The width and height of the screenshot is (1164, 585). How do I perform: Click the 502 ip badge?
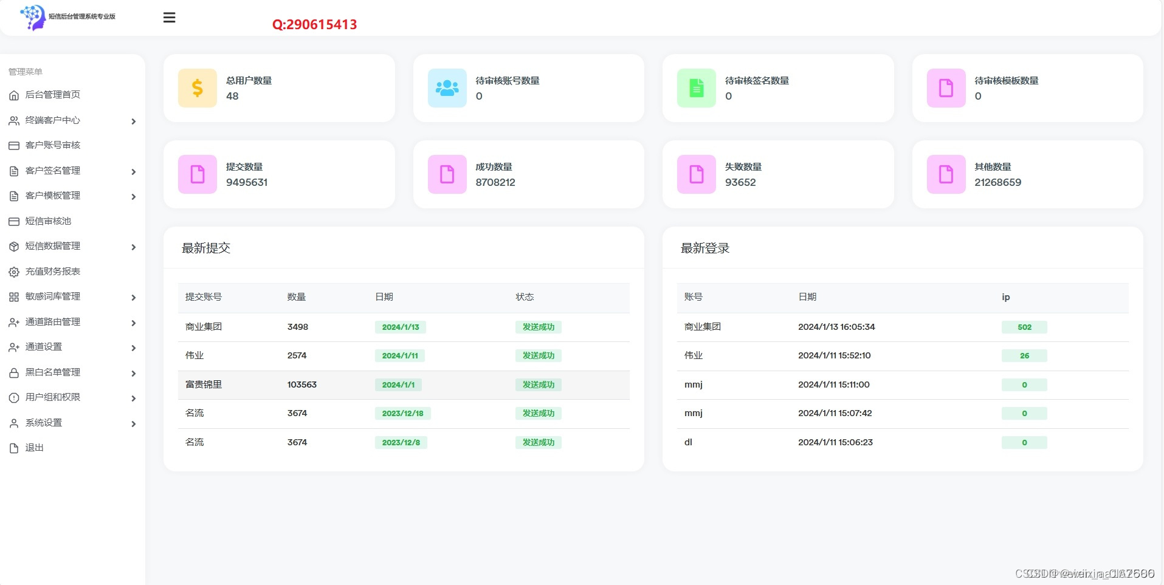coord(1025,327)
